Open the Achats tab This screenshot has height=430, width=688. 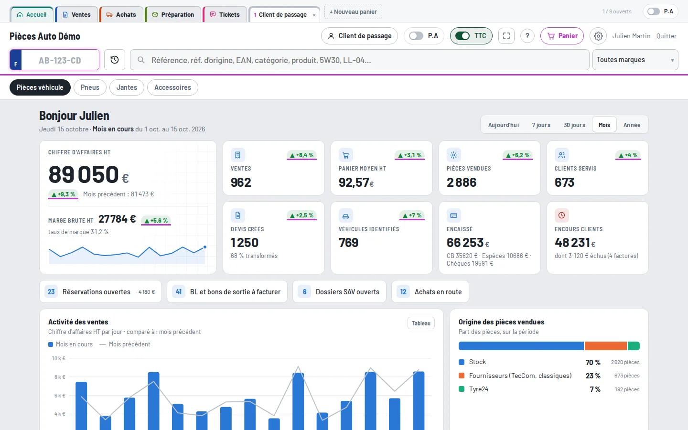pos(121,15)
